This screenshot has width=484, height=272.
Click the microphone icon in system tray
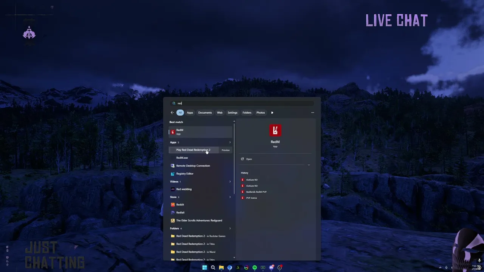pyautogui.click(x=446, y=267)
